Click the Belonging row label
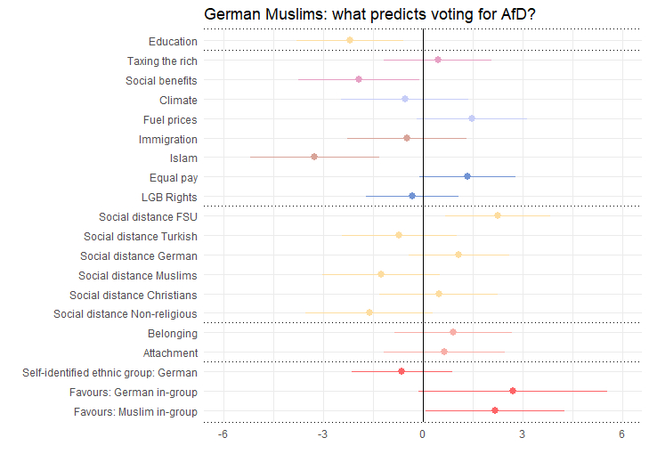Viewport: 649px width, 462px height. tap(173, 334)
